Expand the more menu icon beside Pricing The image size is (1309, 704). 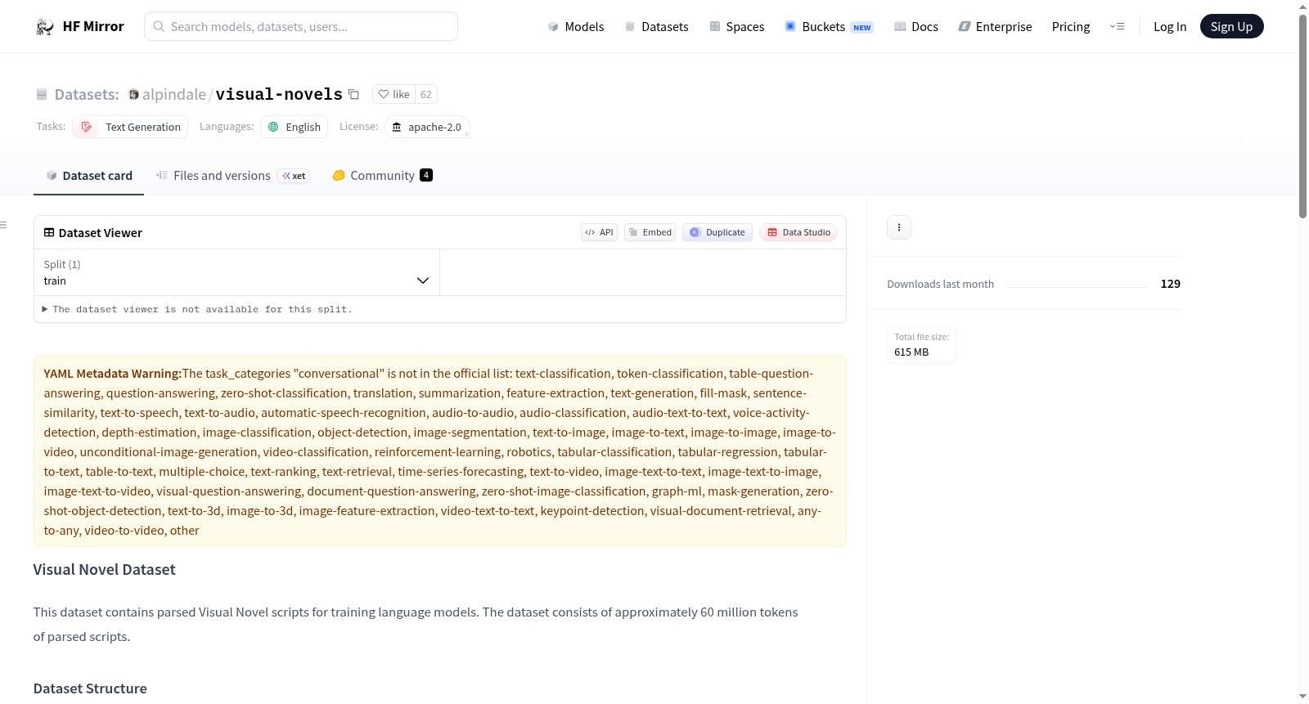pyautogui.click(x=1117, y=26)
